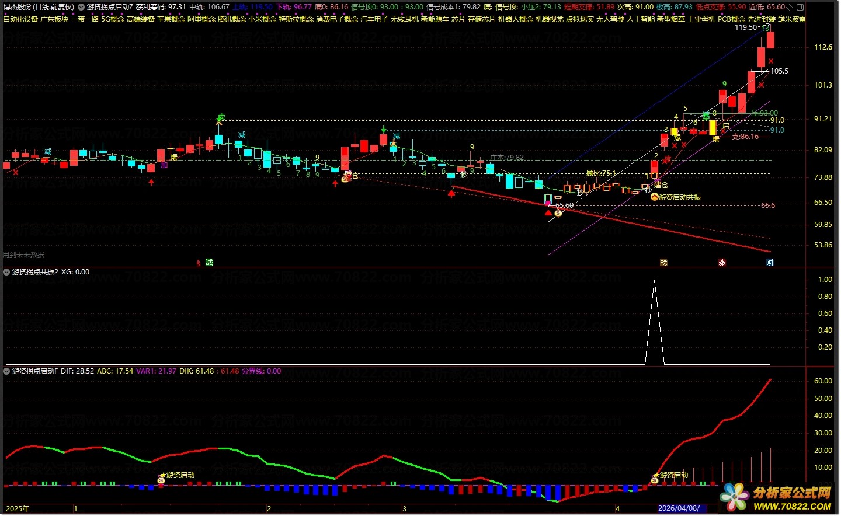Screen dimensions: 841x516
Task: Click the XG: 0.00 value
Action: tap(75, 272)
